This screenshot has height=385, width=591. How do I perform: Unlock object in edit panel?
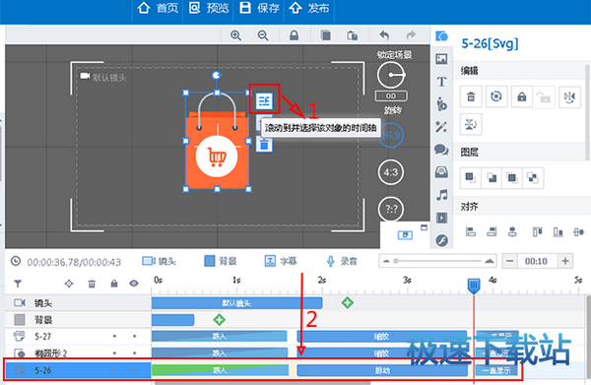coord(544,96)
